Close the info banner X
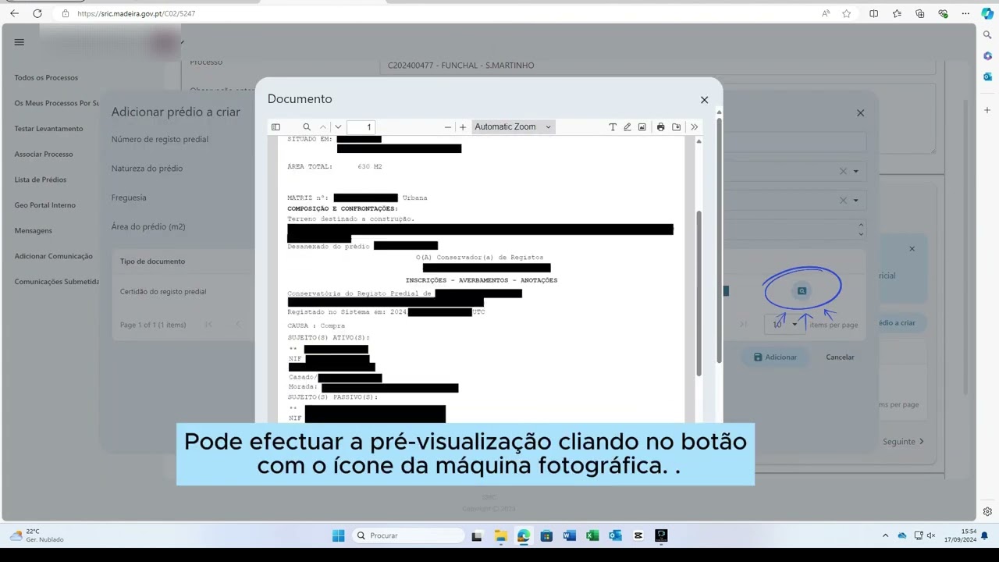The image size is (999, 562). point(912,249)
